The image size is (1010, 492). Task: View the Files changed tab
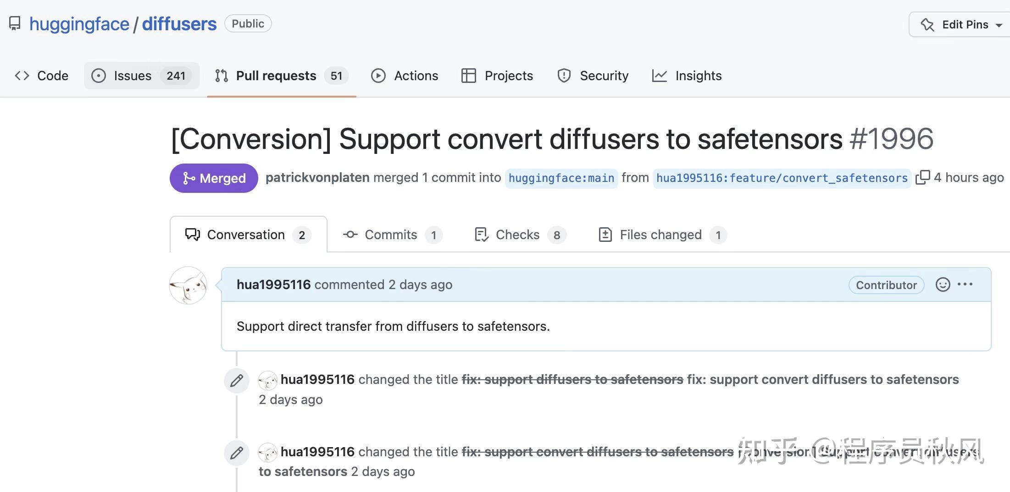click(x=662, y=235)
